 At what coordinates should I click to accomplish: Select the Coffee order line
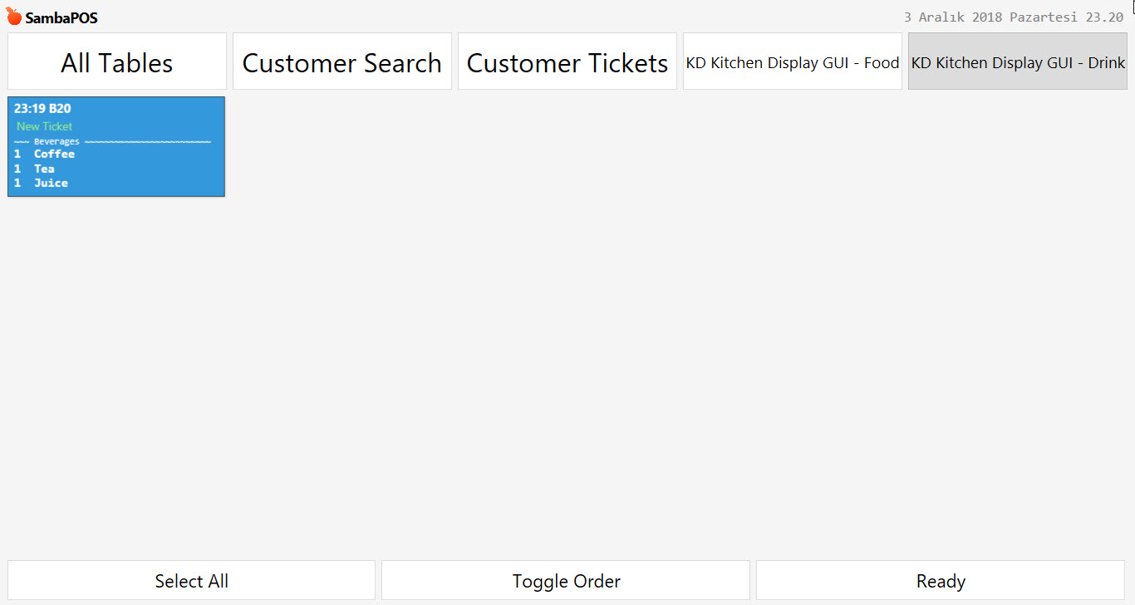54,154
